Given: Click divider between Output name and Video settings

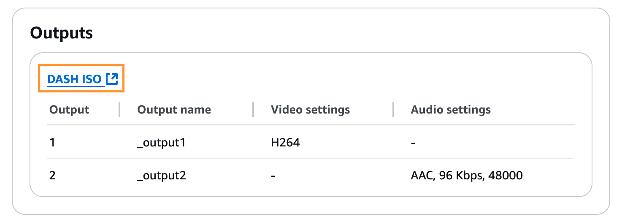Looking at the screenshot, I should 253,109.
